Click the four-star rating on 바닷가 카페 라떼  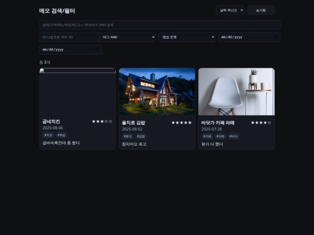pos(261,122)
